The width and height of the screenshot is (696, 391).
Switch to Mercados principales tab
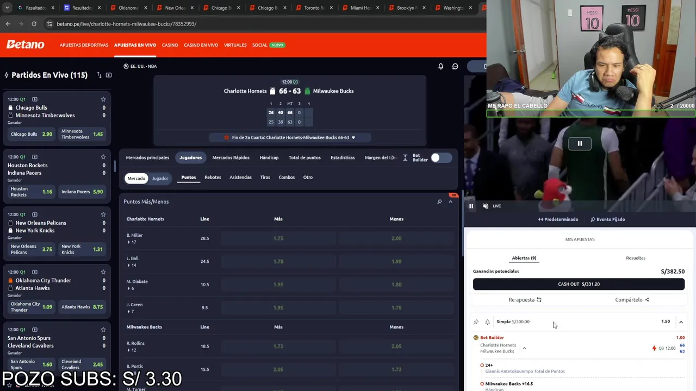click(147, 157)
